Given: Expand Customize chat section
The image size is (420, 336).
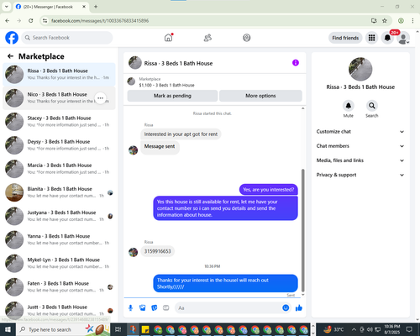Looking at the screenshot, I should pyautogui.click(x=360, y=132).
